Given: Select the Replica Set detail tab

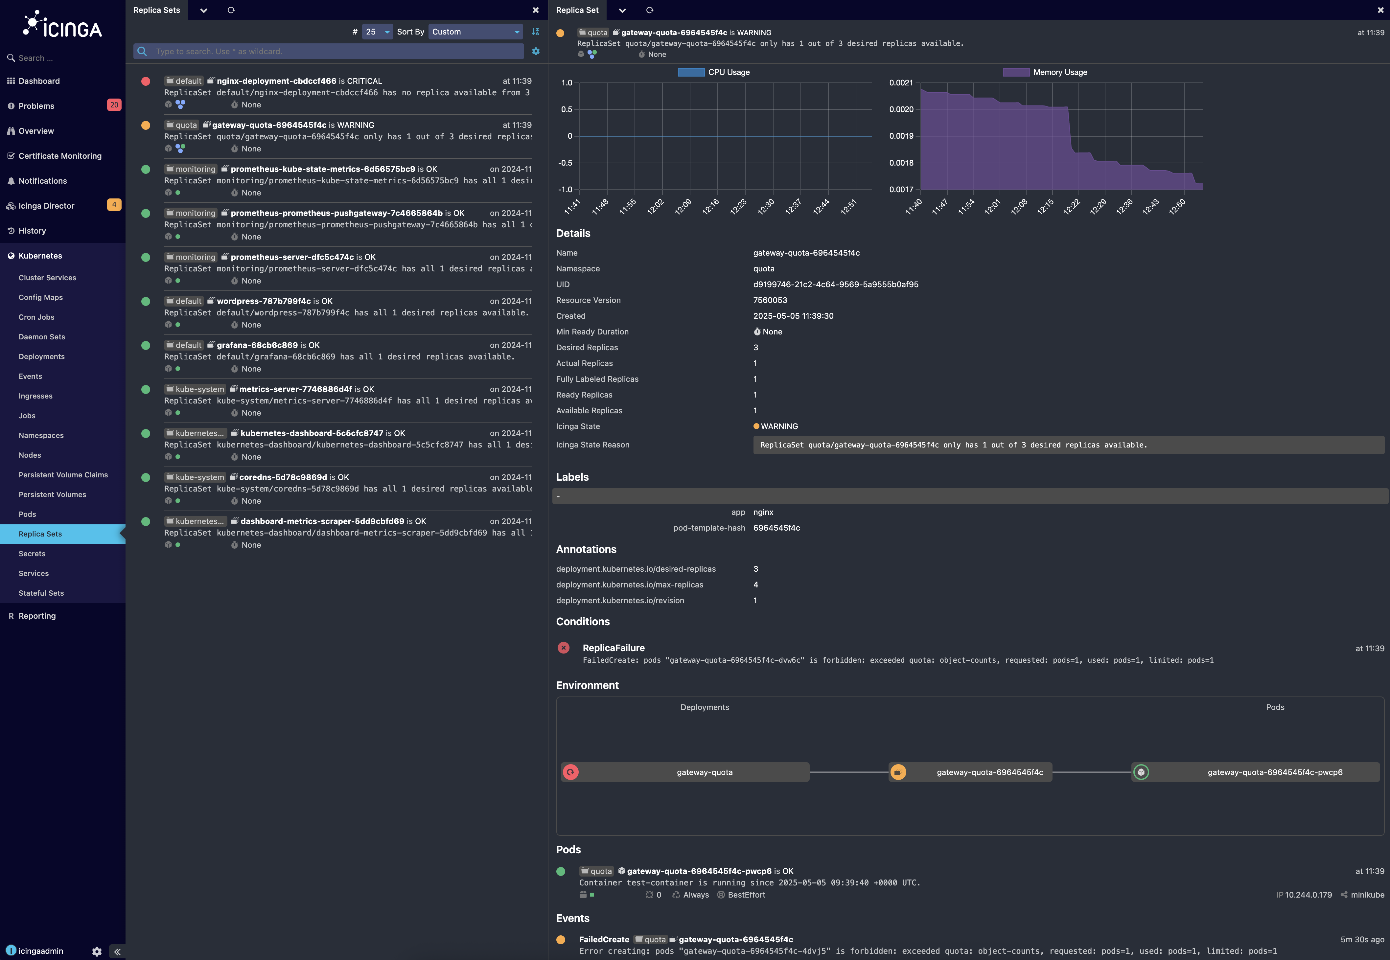Looking at the screenshot, I should point(577,10).
